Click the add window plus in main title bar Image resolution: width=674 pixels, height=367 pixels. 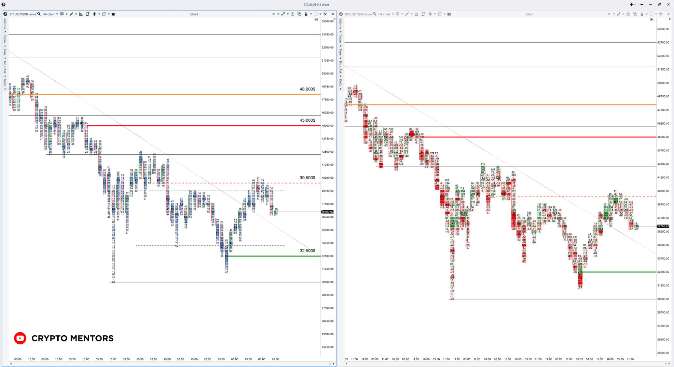coord(632,4)
